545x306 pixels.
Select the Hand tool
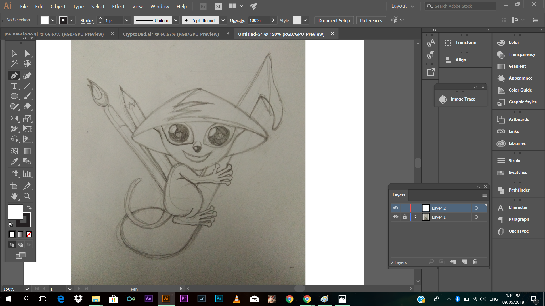tap(14, 196)
